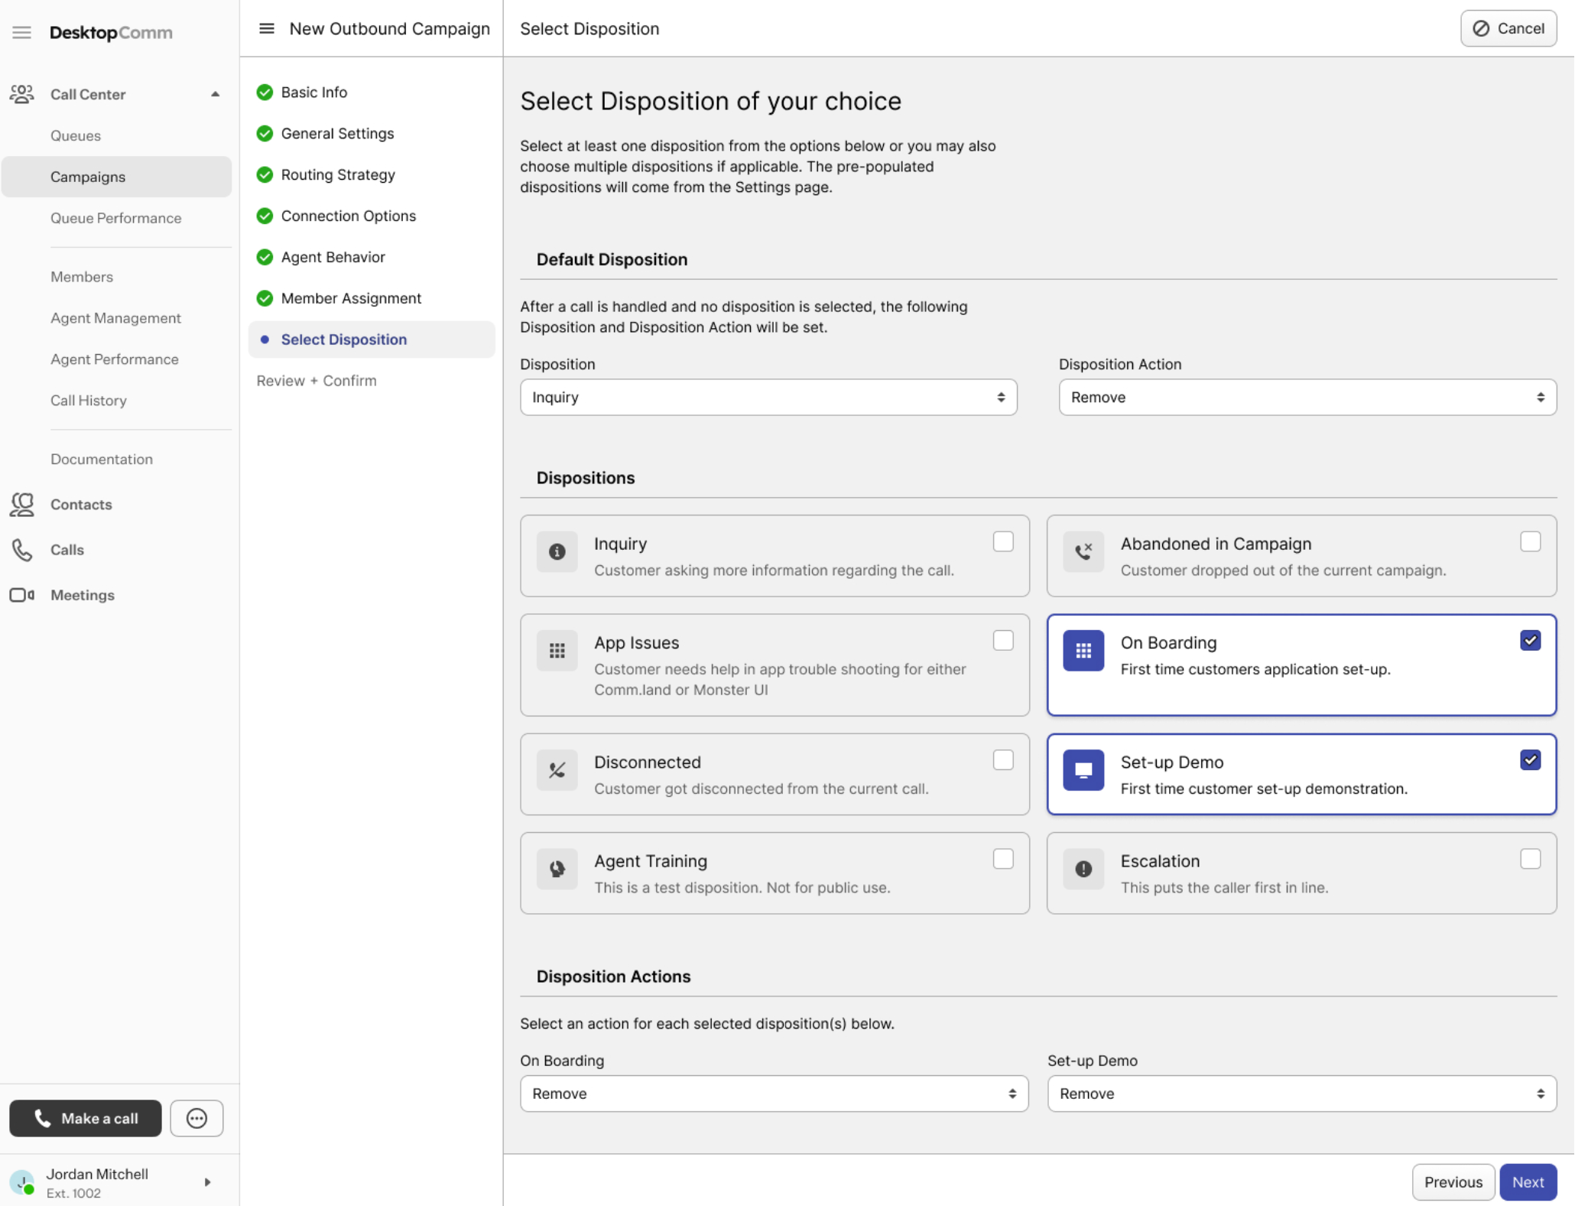
Task: Open Meetings via the video camera icon
Action: pos(22,595)
